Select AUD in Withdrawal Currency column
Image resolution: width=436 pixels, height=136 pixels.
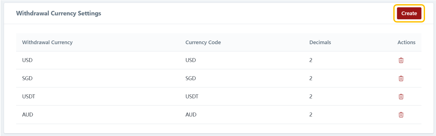pos(27,114)
